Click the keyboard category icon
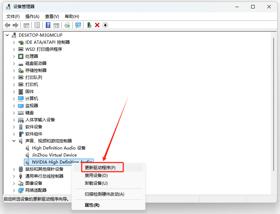Viewport: 280px width, 214px height. 21,113
